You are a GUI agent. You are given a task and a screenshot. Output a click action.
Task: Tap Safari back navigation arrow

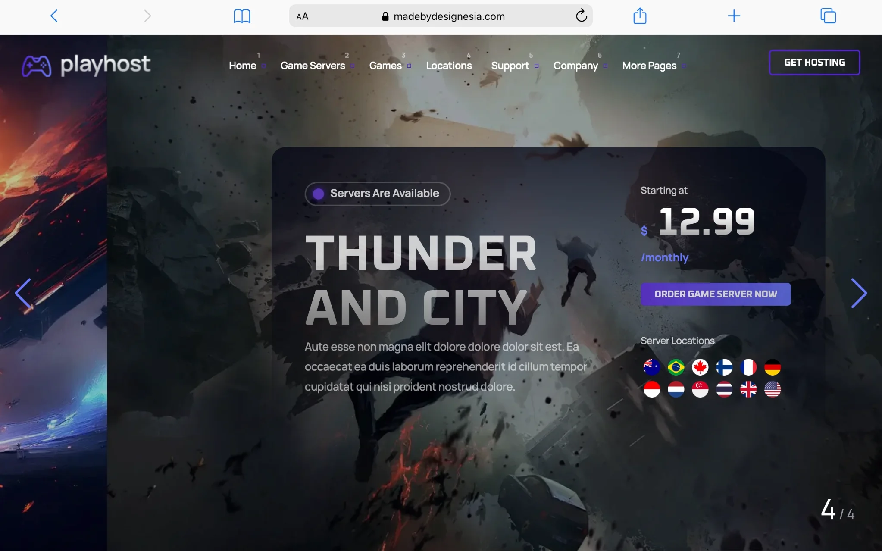click(x=54, y=16)
